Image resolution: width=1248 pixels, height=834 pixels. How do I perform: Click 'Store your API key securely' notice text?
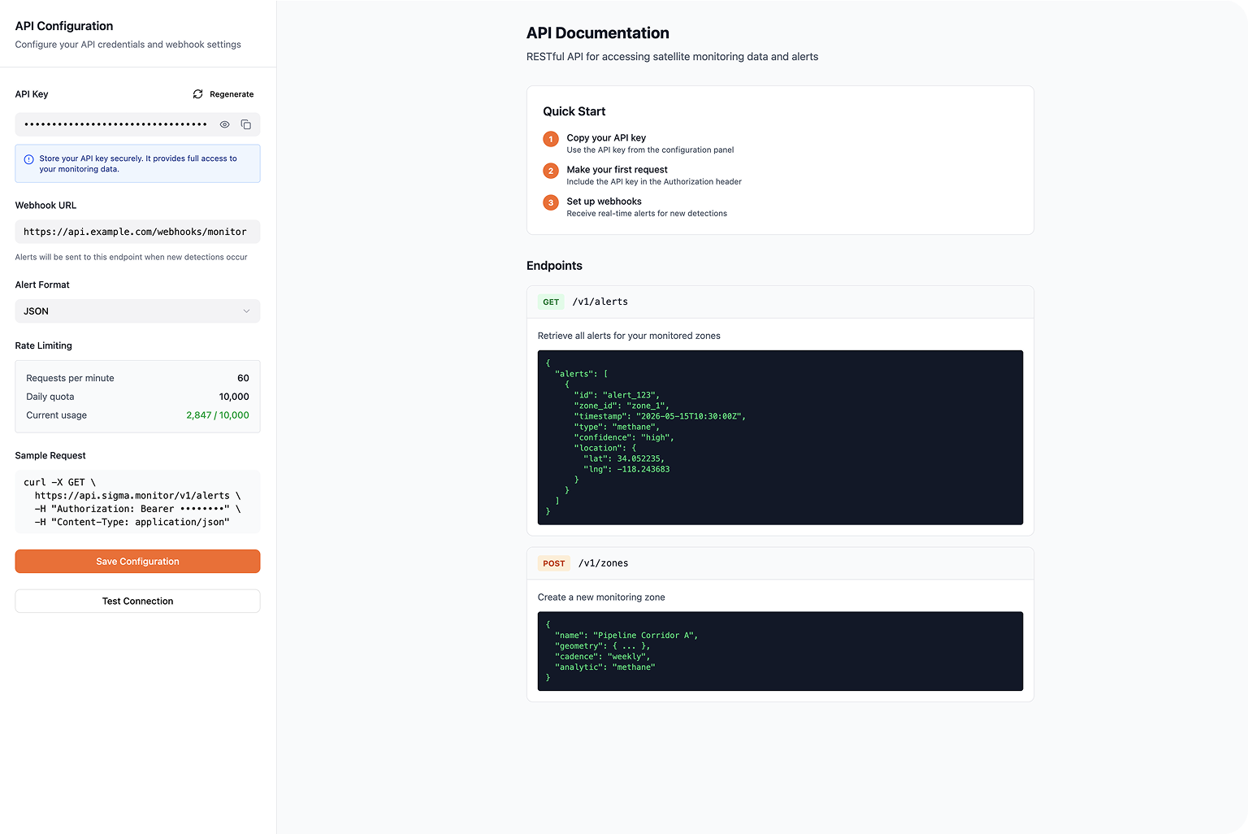[x=138, y=164]
